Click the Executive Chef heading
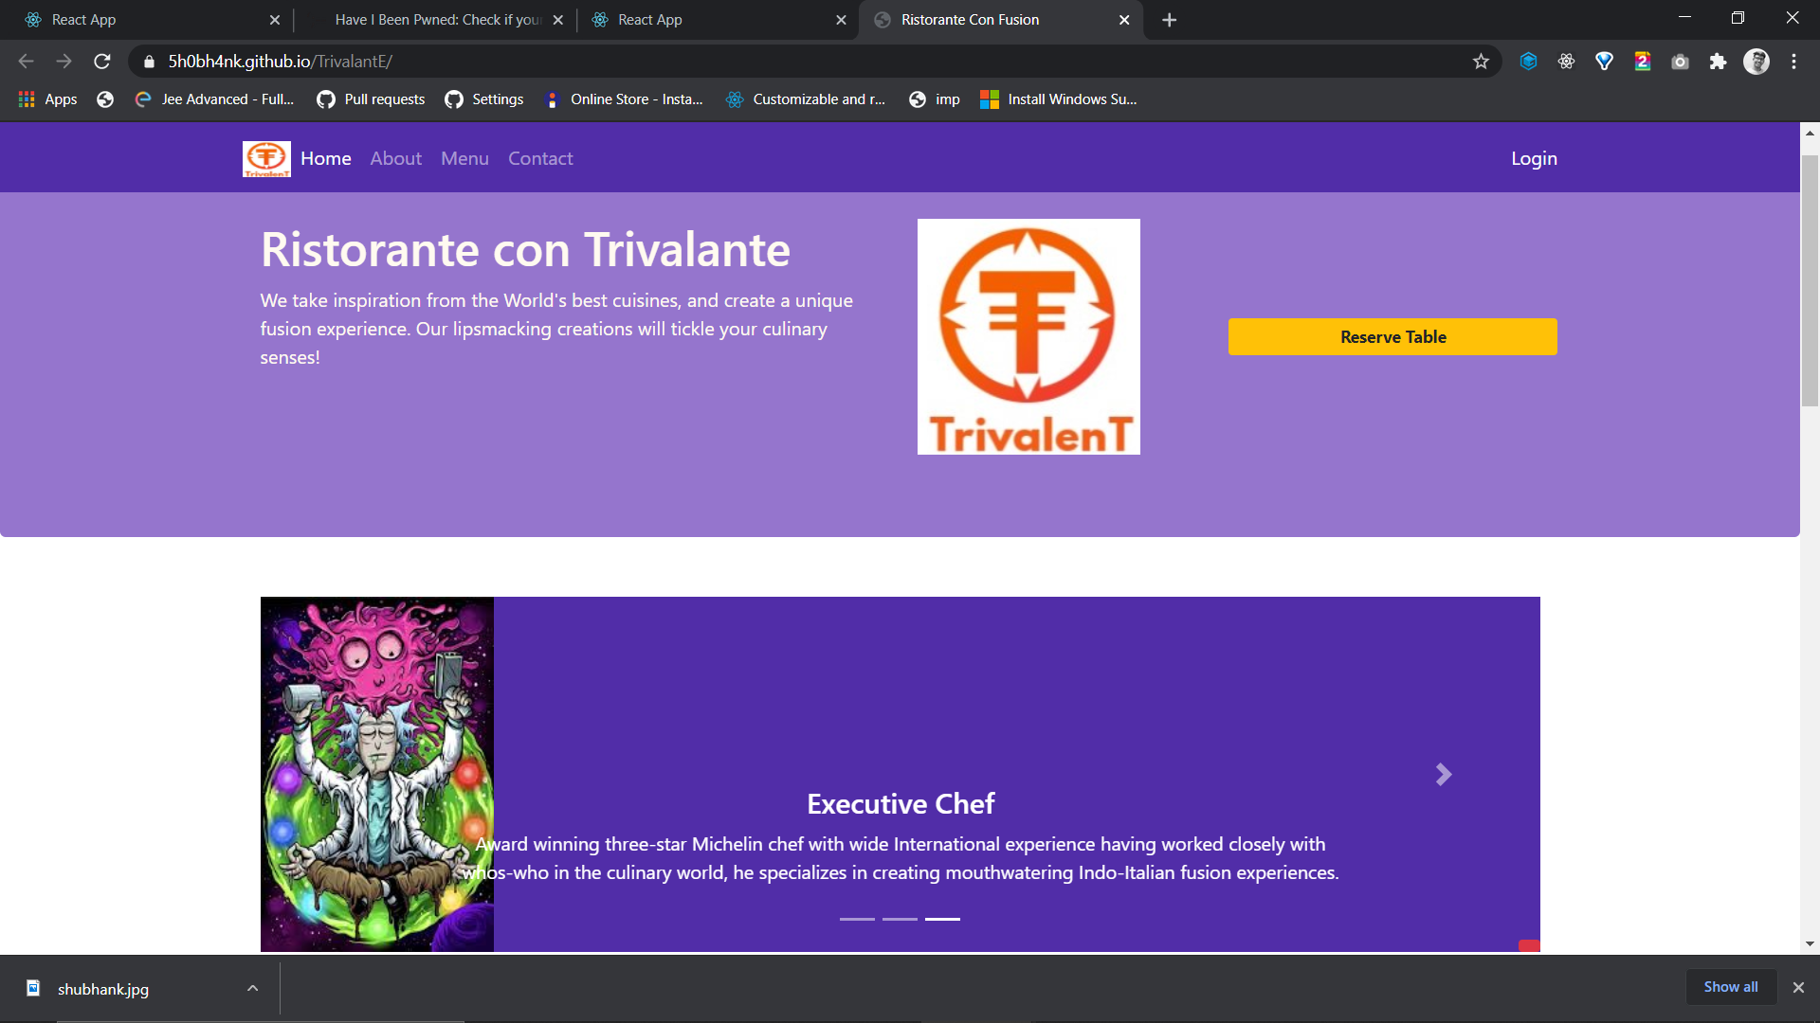 pyautogui.click(x=901, y=804)
